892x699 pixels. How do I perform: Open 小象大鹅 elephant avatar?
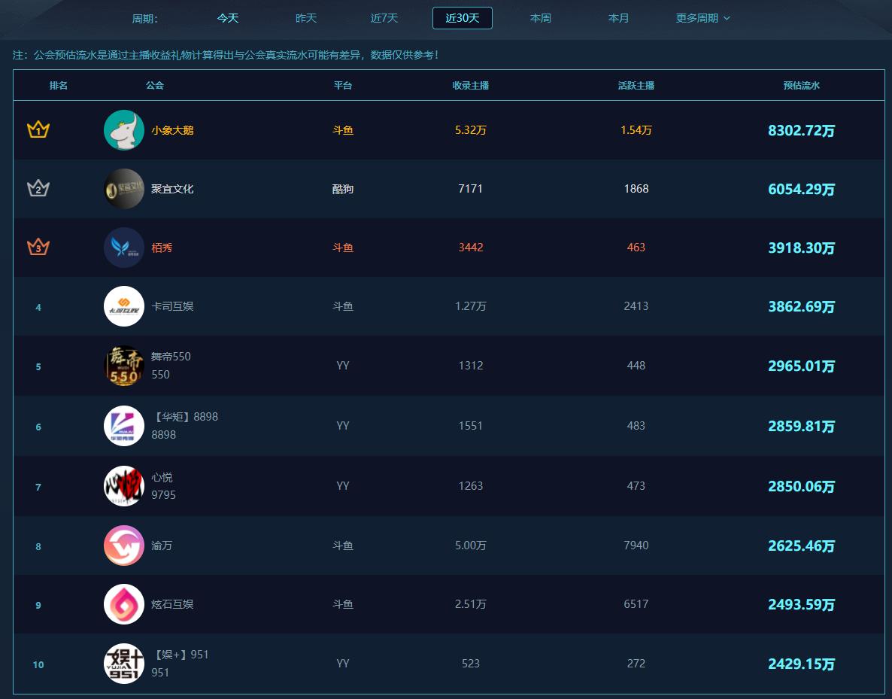[124, 129]
